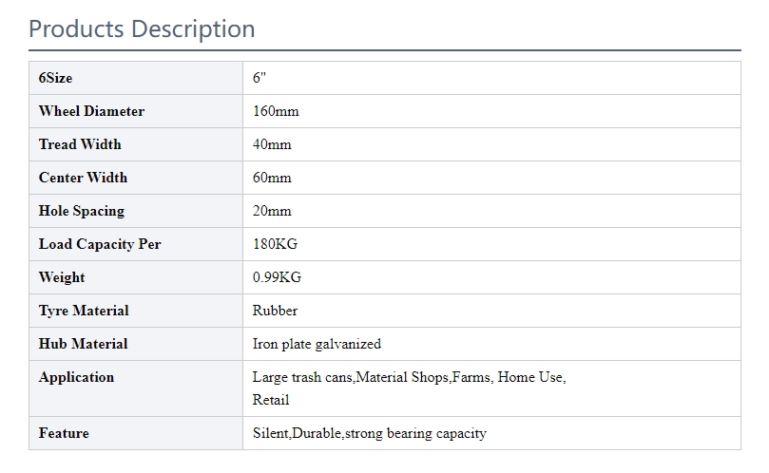This screenshot has width=769, height=473.
Task: Select the 6Size label cell
Action: 136,78
